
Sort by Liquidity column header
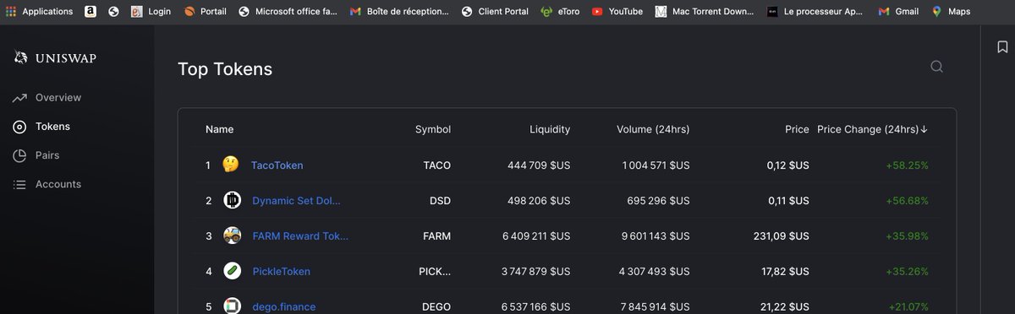[550, 130]
